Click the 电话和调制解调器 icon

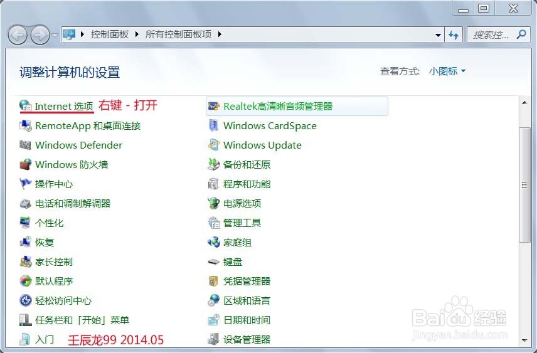(x=25, y=204)
